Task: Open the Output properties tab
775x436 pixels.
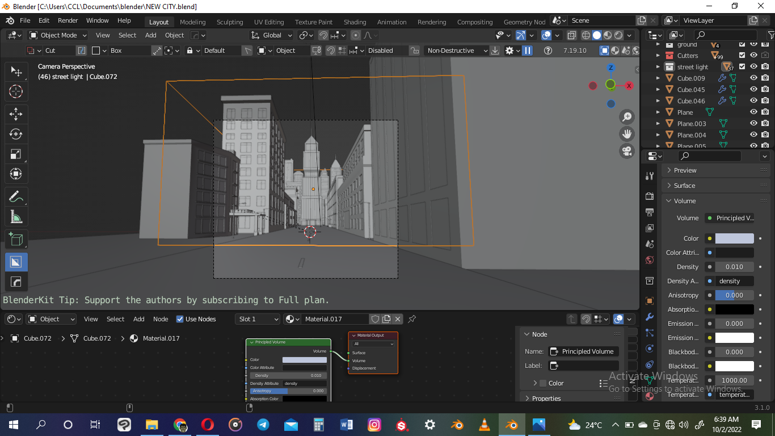Action: click(650, 212)
